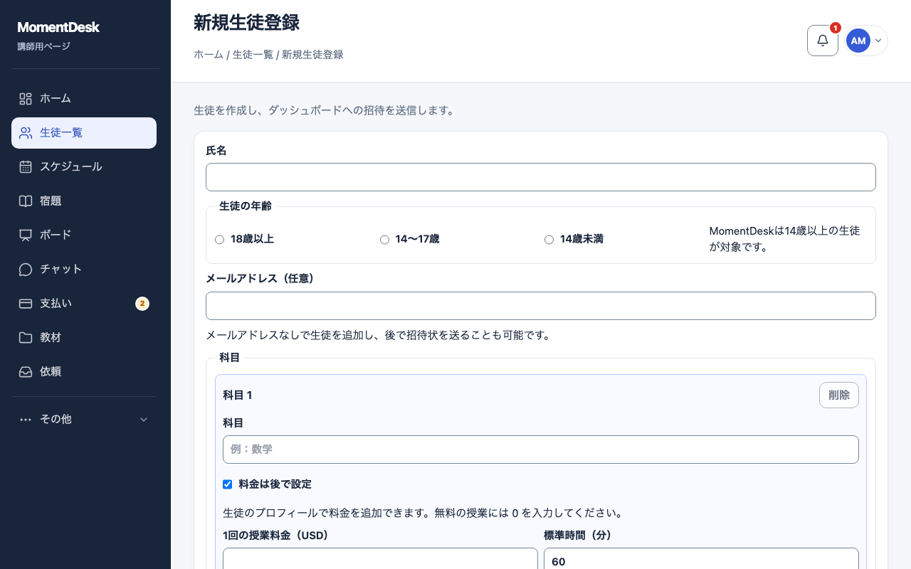Click the スケジュール calendar icon

coord(26,167)
